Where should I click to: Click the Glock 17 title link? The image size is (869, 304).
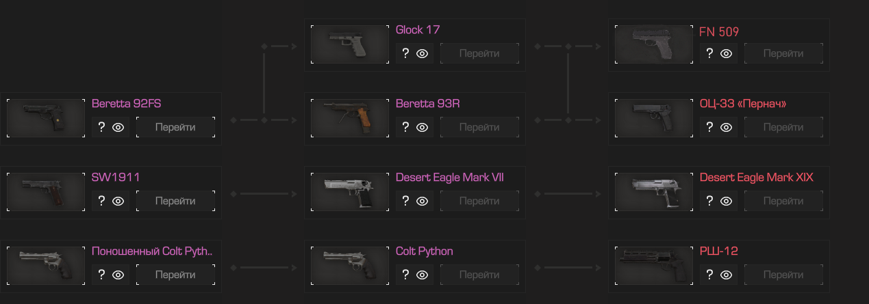[418, 30]
